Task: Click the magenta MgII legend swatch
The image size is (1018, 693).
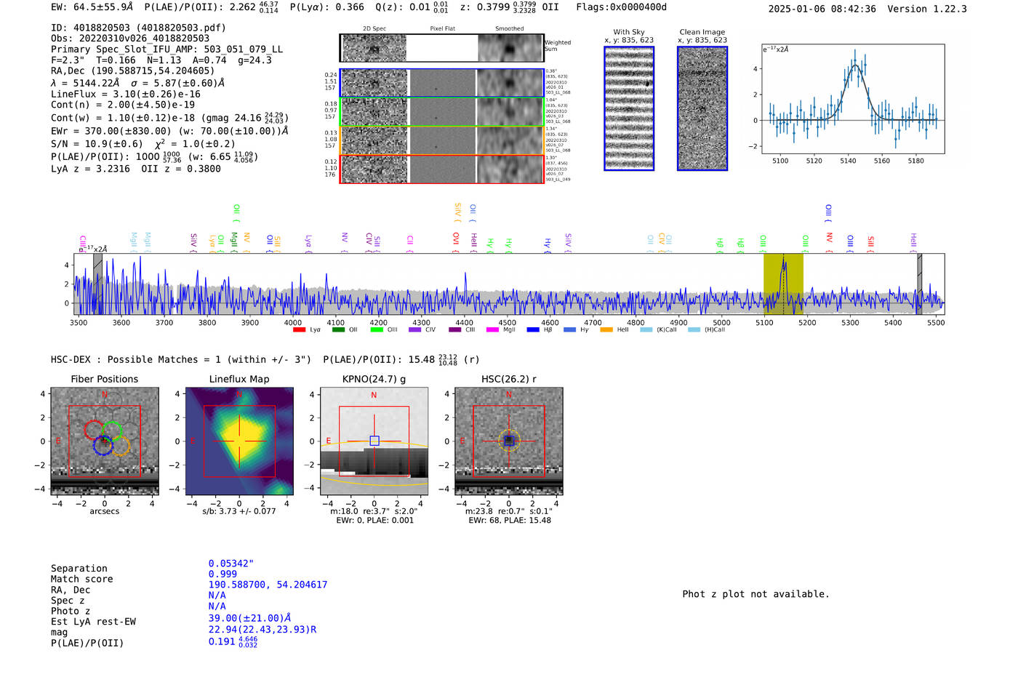Action: point(493,330)
